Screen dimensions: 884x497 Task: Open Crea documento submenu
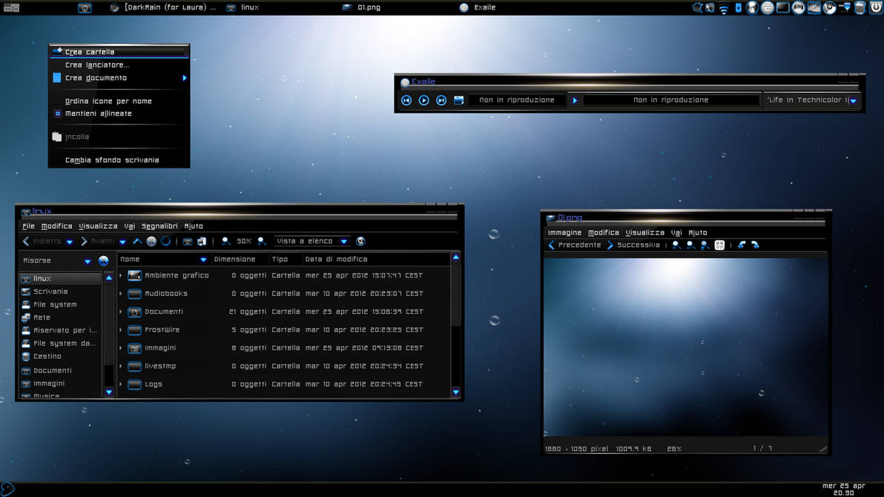coord(119,78)
